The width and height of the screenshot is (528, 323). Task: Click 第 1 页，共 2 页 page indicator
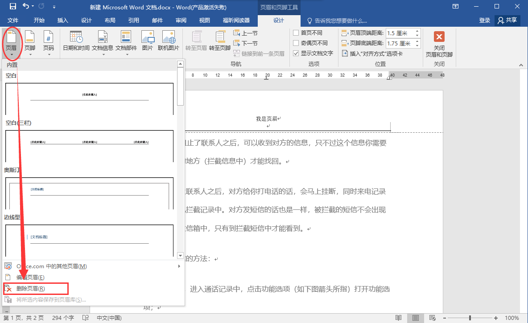(x=24, y=318)
